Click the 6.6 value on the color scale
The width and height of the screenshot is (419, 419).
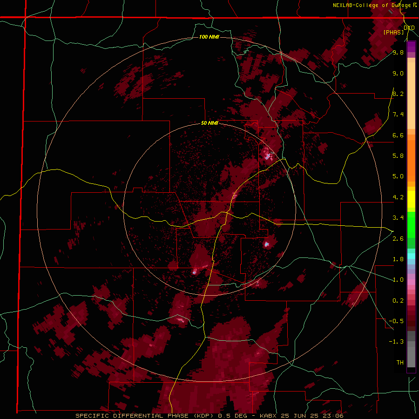click(398, 135)
